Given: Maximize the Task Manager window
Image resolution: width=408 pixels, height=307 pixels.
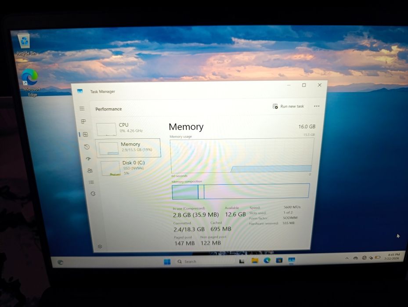Looking at the screenshot, I should (x=303, y=85).
